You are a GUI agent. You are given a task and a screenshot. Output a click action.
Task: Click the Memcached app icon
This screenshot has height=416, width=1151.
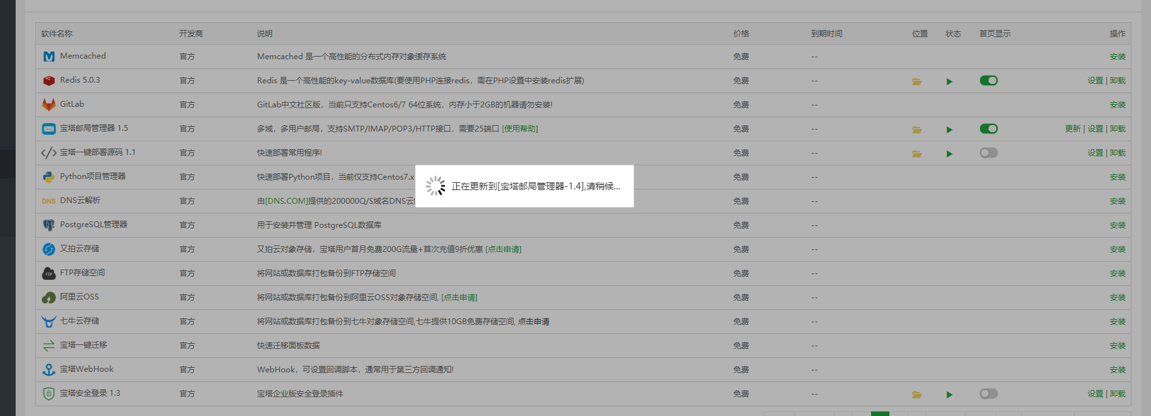click(x=49, y=57)
